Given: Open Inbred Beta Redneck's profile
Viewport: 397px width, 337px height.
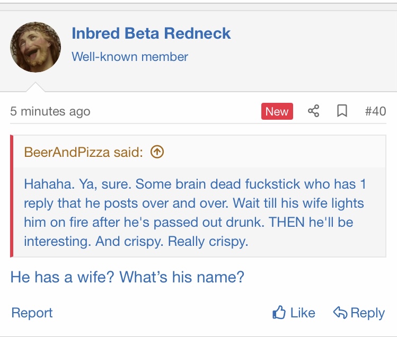Looking at the screenshot, I should tap(151, 33).
